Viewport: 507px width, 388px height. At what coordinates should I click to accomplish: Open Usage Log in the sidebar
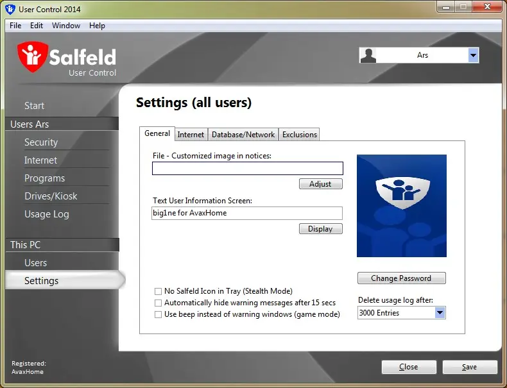pyautogui.click(x=47, y=214)
